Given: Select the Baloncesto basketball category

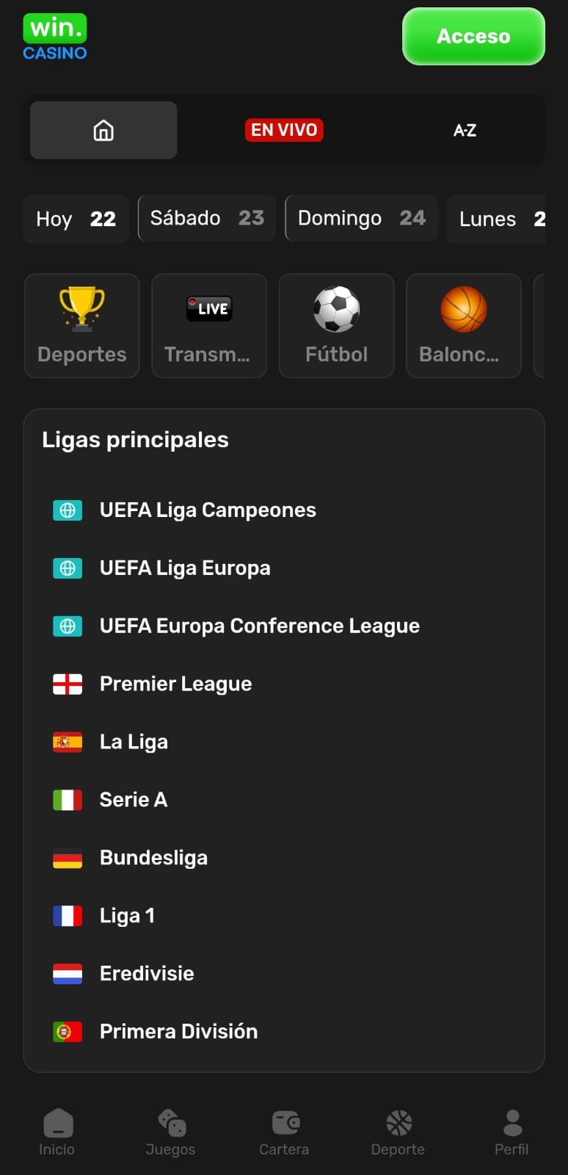Looking at the screenshot, I should (463, 325).
